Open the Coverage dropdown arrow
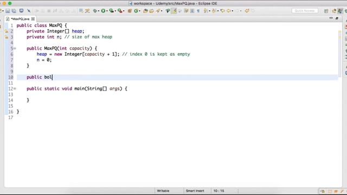 [x=115, y=11]
